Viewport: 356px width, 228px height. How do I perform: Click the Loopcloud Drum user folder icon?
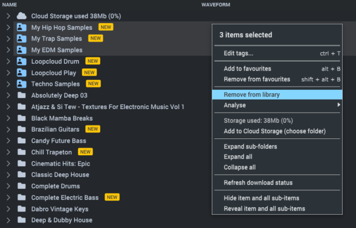[x=22, y=61]
